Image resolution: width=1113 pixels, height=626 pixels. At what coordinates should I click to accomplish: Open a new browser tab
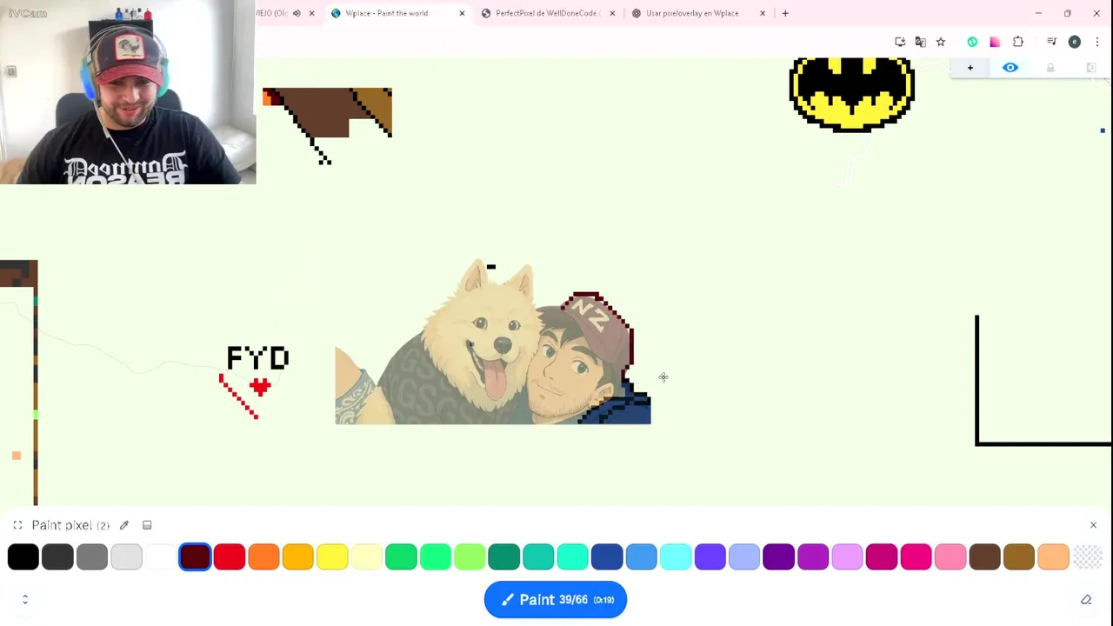[x=785, y=13]
